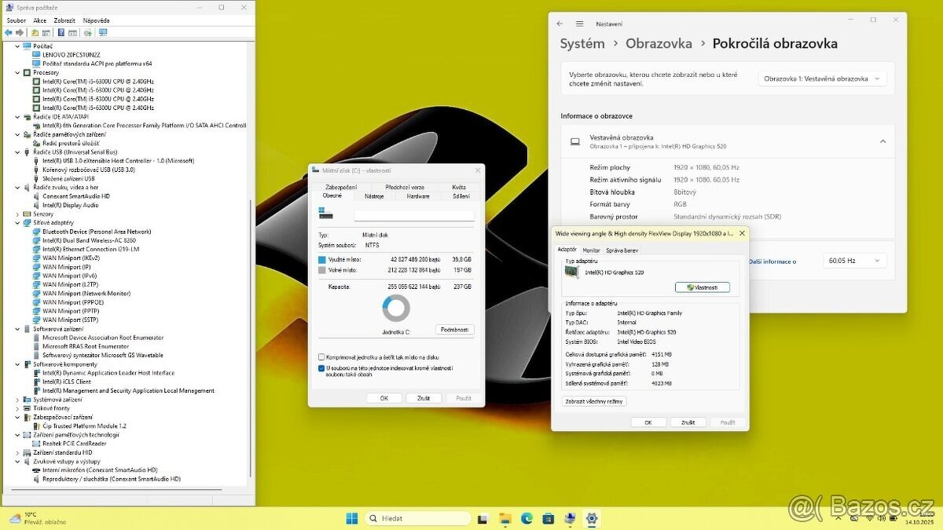943x530 pixels.
Task: Click the back arrow in Settings window
Action: tap(559, 24)
